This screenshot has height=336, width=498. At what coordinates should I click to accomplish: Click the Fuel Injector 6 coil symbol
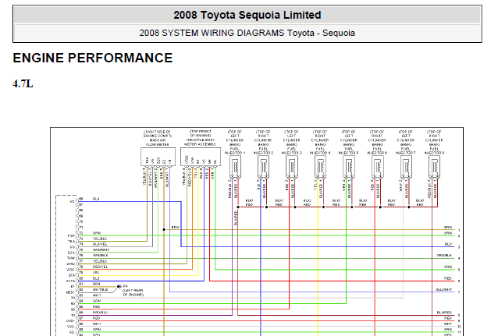[x=377, y=167]
